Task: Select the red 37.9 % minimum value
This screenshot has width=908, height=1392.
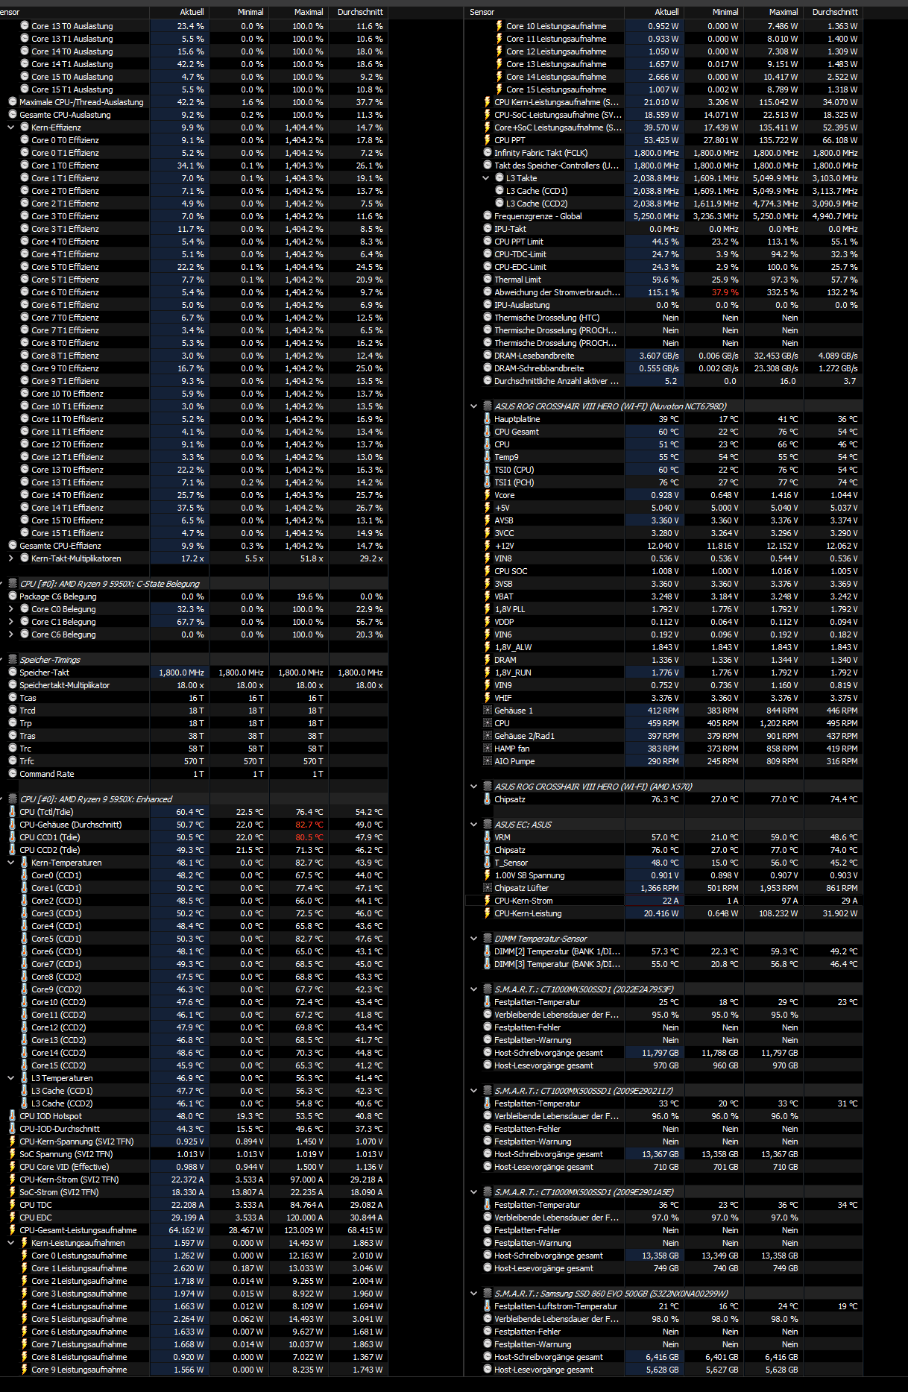Action: (725, 292)
